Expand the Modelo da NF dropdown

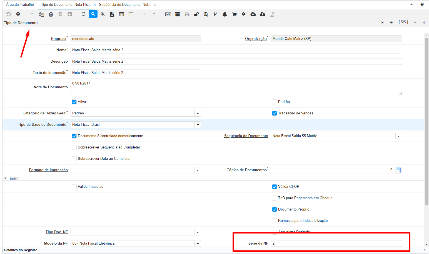click(x=198, y=243)
